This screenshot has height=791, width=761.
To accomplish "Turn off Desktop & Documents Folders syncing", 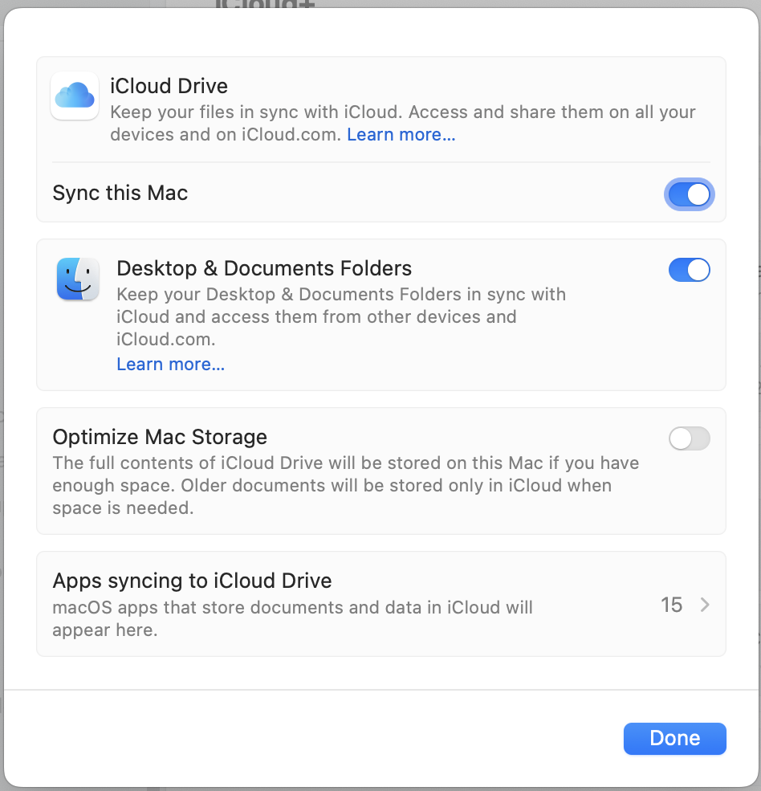I will click(x=689, y=270).
